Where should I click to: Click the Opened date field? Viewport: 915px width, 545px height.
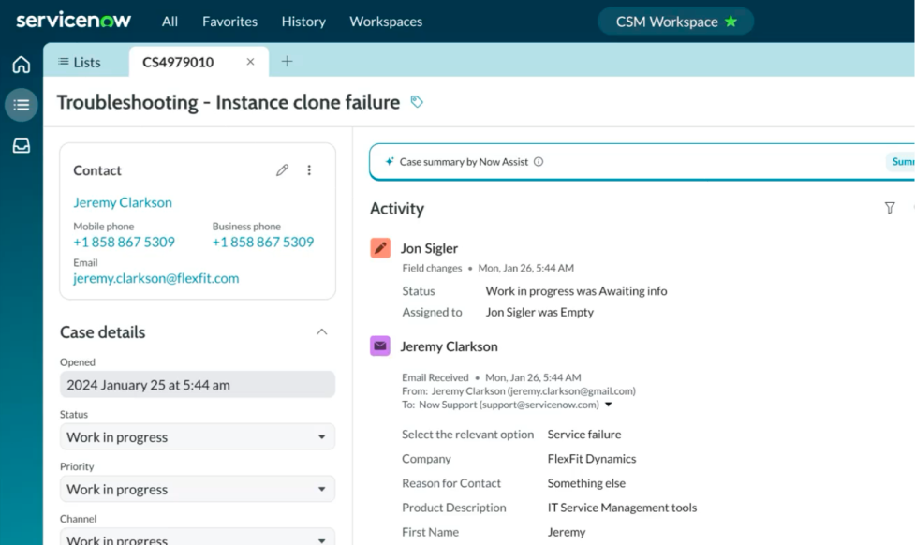(x=197, y=385)
